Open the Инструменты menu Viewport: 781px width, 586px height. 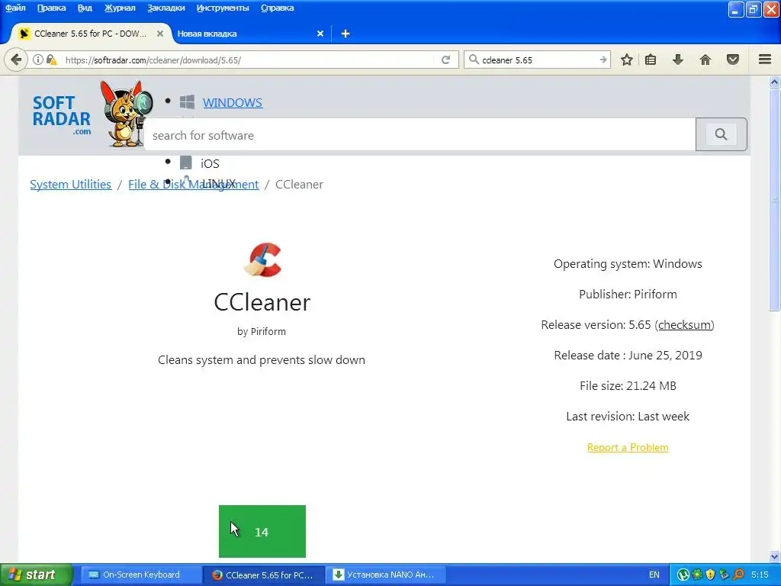pyautogui.click(x=223, y=8)
